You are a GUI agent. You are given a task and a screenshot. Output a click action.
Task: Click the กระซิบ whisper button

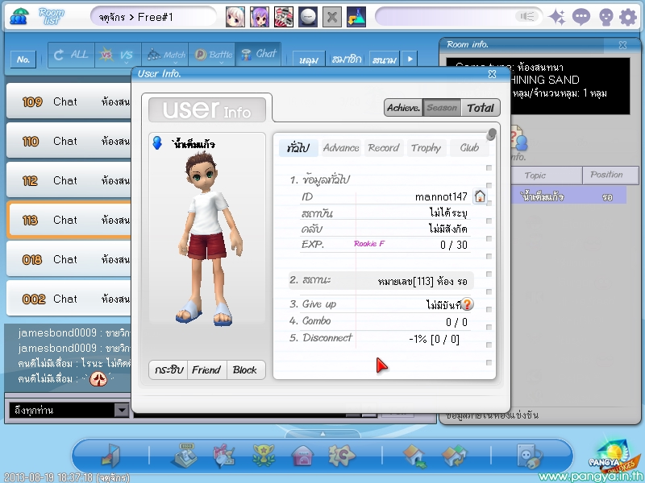(169, 369)
